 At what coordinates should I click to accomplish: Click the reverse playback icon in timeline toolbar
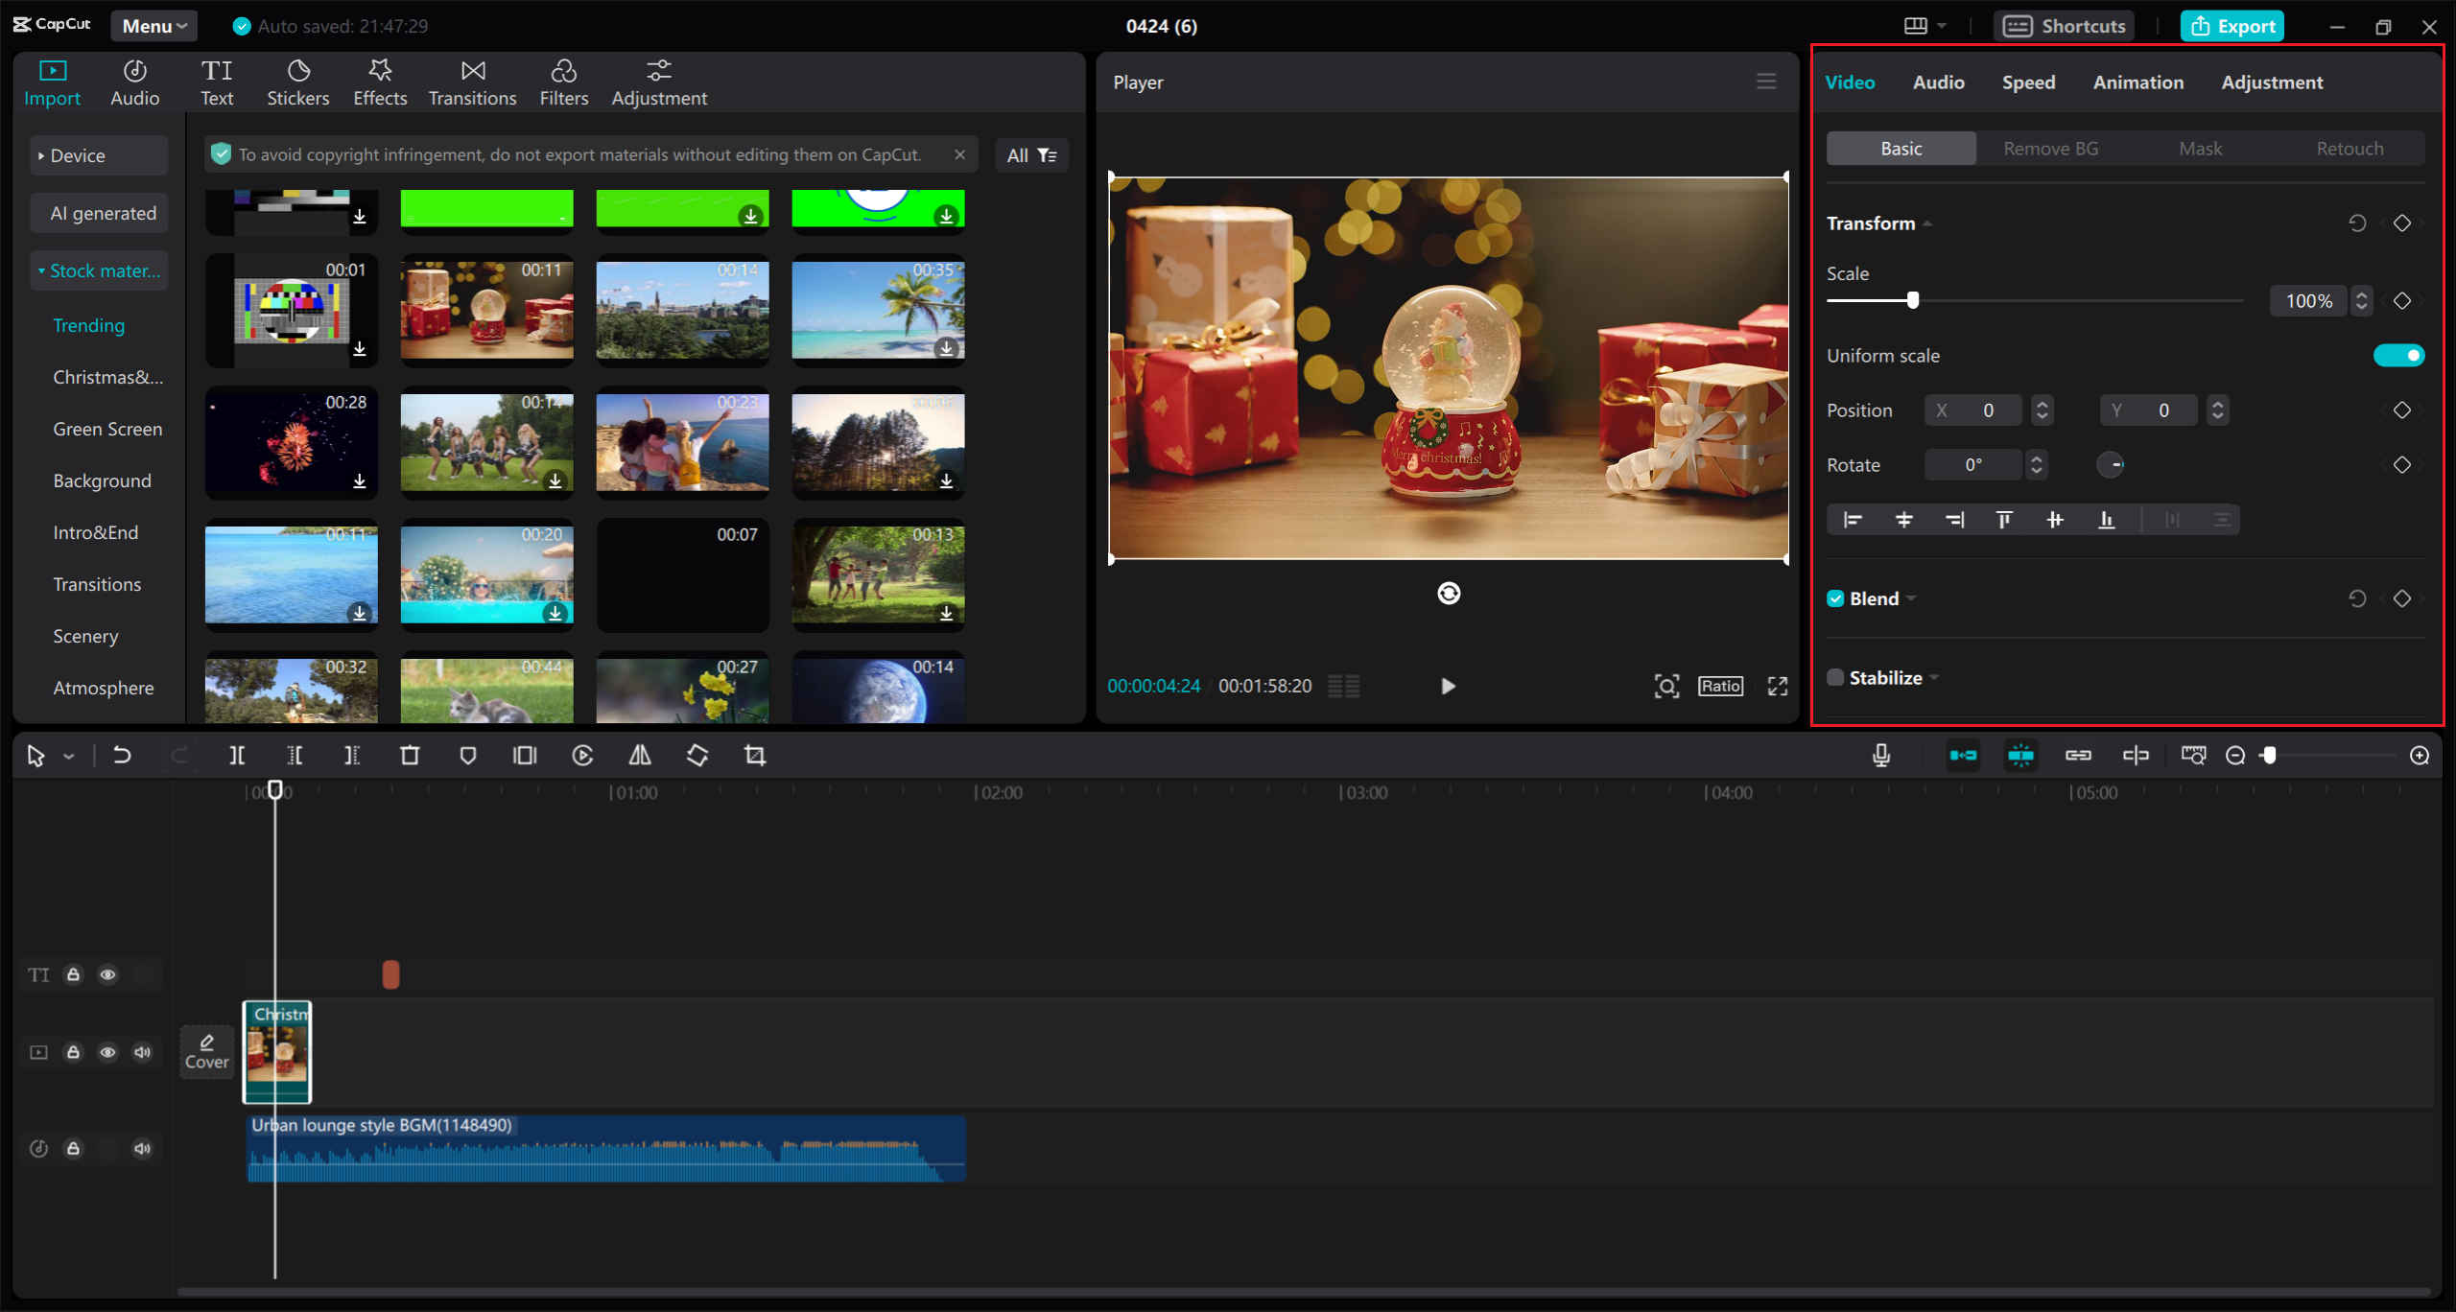[582, 756]
